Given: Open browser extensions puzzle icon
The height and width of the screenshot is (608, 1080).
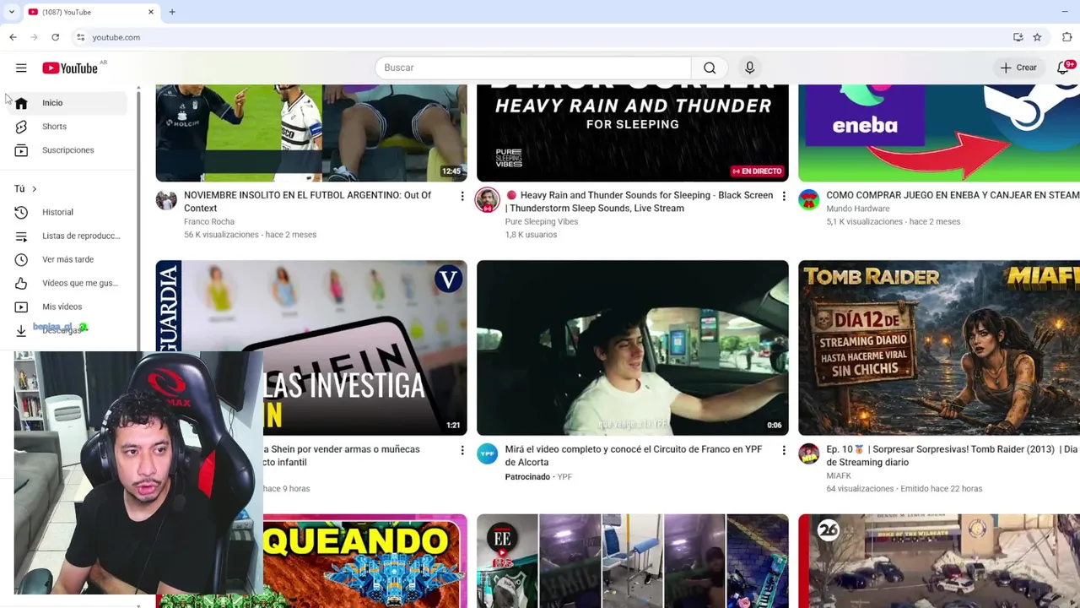Looking at the screenshot, I should pos(1067,37).
